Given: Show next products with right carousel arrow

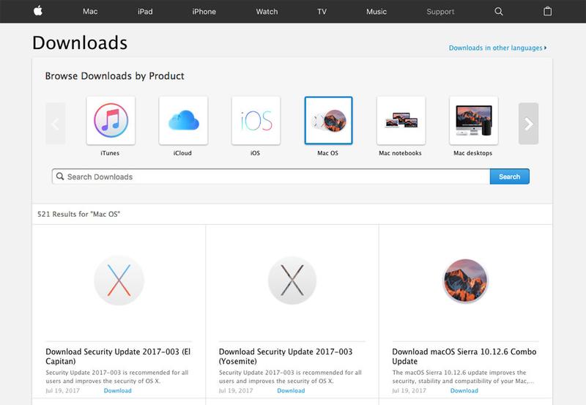Looking at the screenshot, I should (528, 124).
